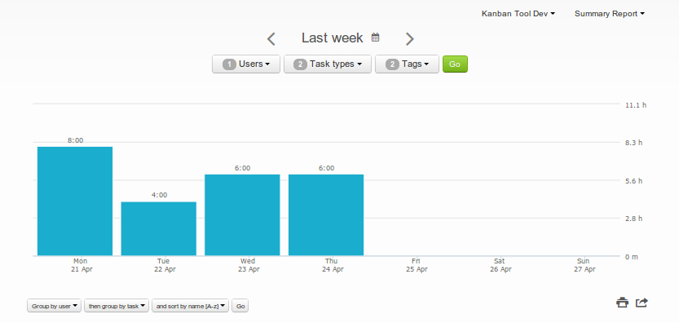Click the Last week date range title
The height and width of the screenshot is (323, 679).
(332, 38)
